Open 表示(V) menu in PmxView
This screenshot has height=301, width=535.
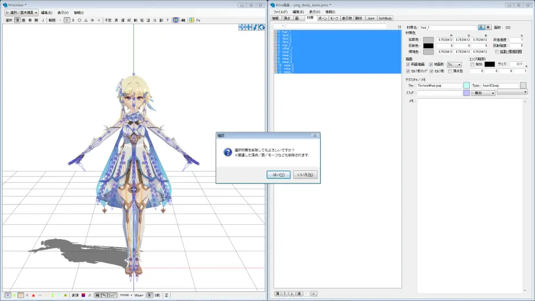point(63,12)
